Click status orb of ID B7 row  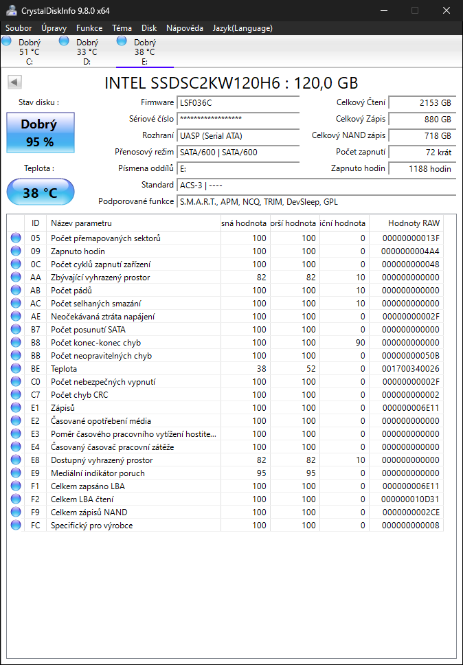click(16, 330)
